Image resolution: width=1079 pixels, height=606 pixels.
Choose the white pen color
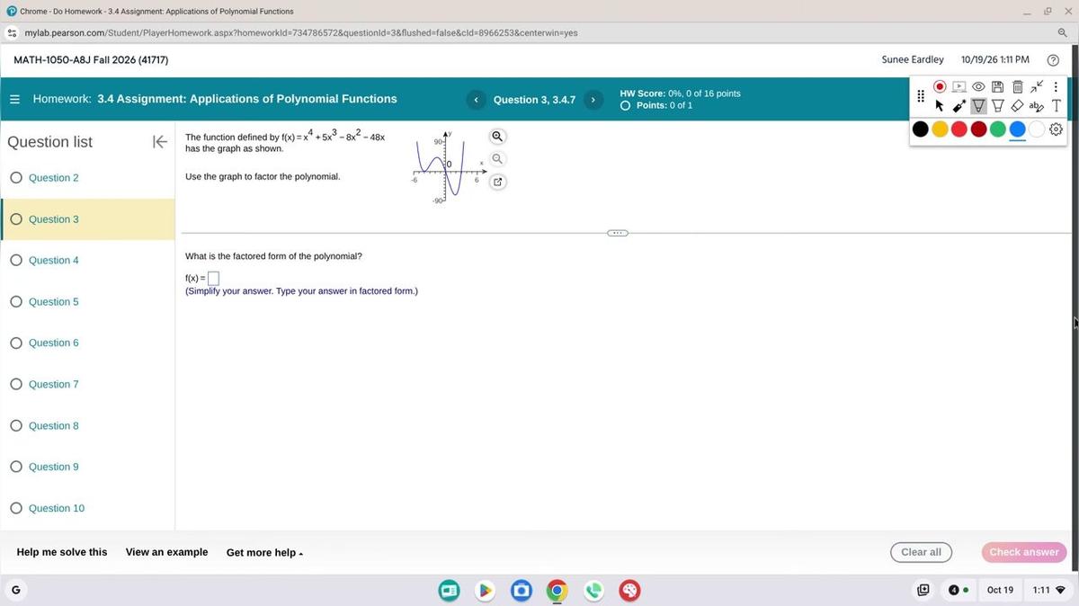click(1037, 129)
